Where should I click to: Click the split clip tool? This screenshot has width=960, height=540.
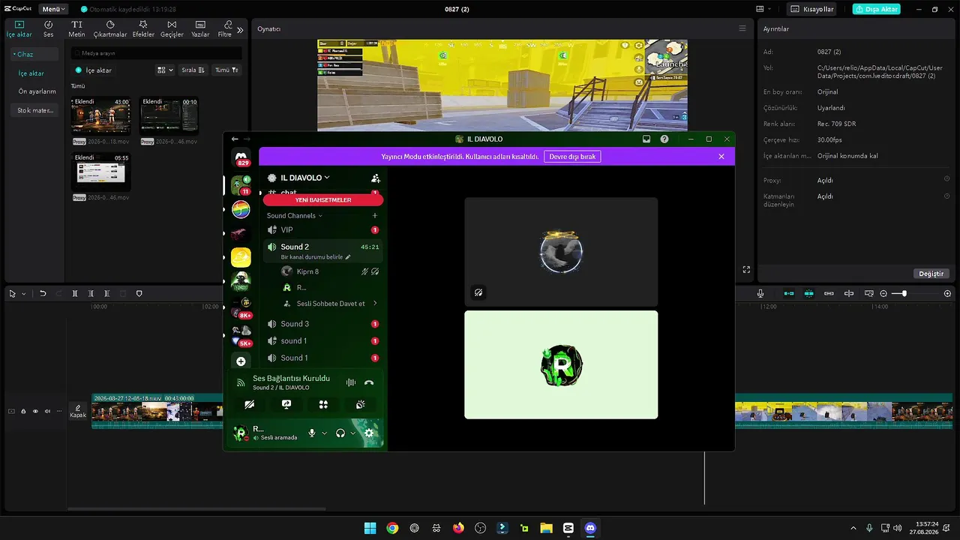75,293
